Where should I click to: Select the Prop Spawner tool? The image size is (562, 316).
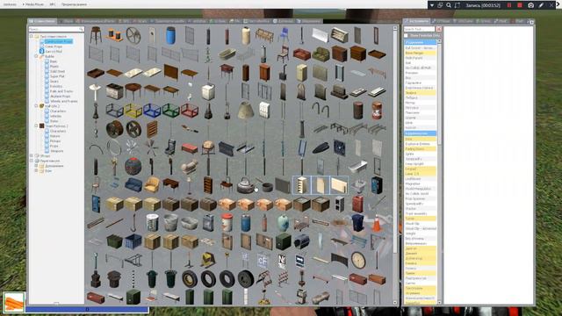tap(420, 198)
